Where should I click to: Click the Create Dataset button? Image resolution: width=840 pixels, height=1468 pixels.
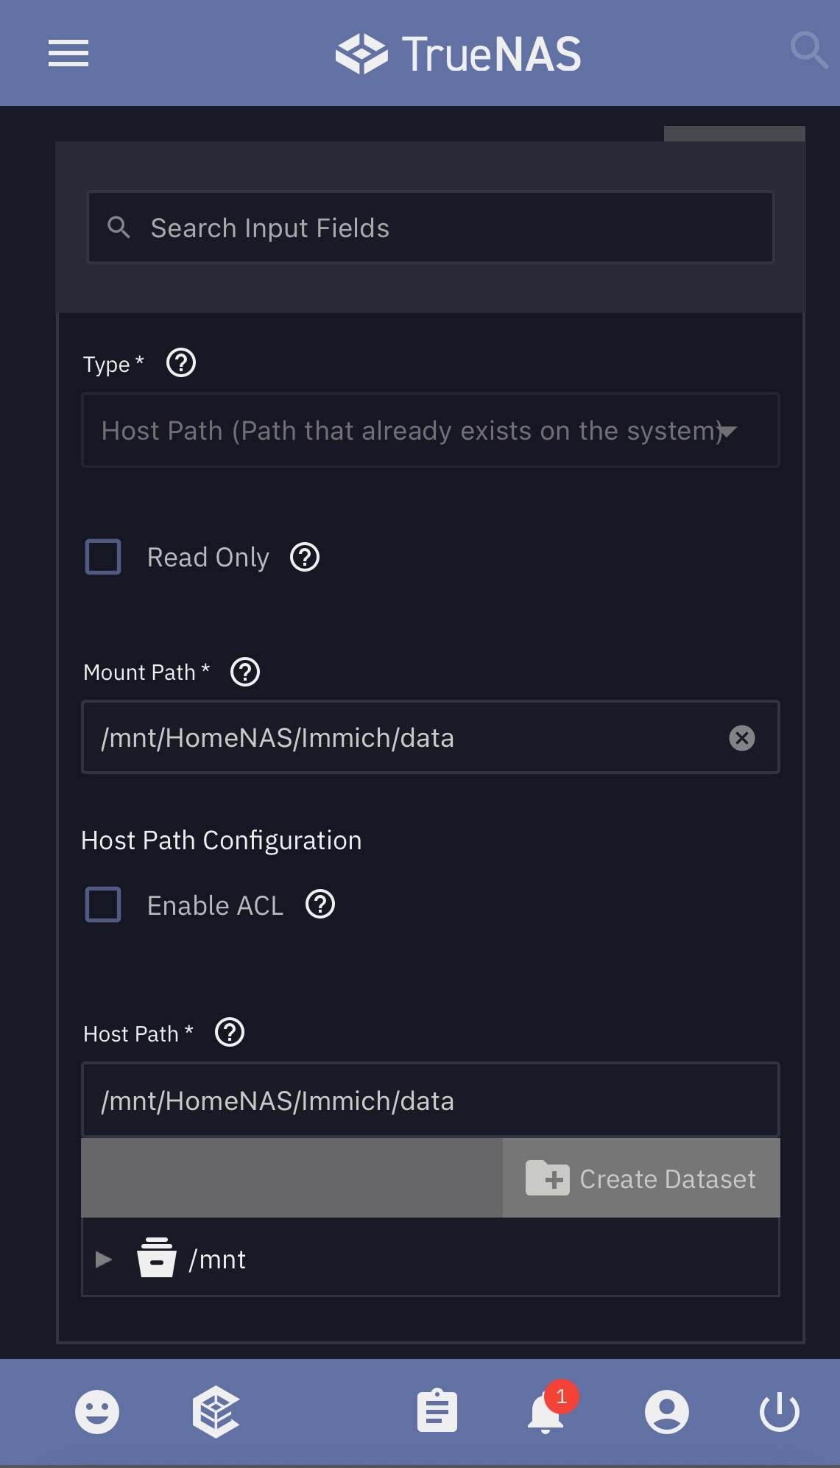[x=641, y=1179]
